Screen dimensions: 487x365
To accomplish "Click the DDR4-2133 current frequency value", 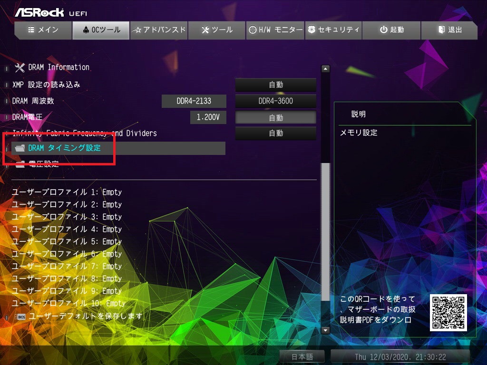I will (x=194, y=101).
